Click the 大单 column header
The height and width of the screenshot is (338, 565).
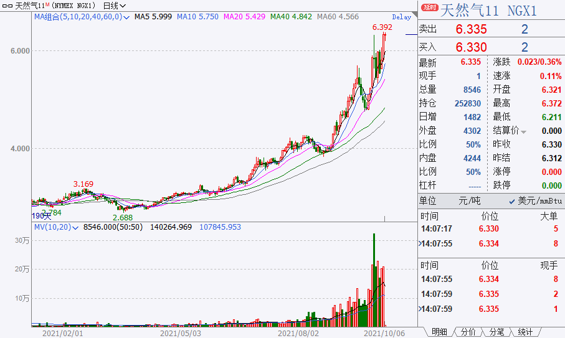click(549, 216)
